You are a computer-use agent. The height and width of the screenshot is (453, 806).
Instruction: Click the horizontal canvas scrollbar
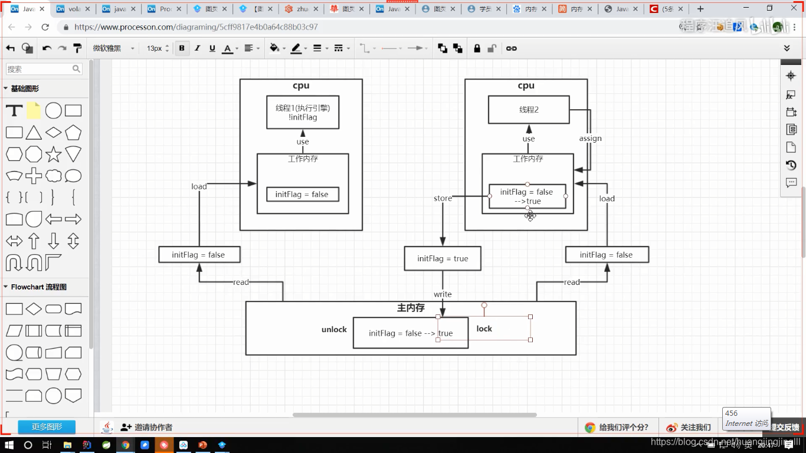pyautogui.click(x=414, y=415)
